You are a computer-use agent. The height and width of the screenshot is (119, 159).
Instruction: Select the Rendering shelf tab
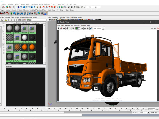[32, 10]
